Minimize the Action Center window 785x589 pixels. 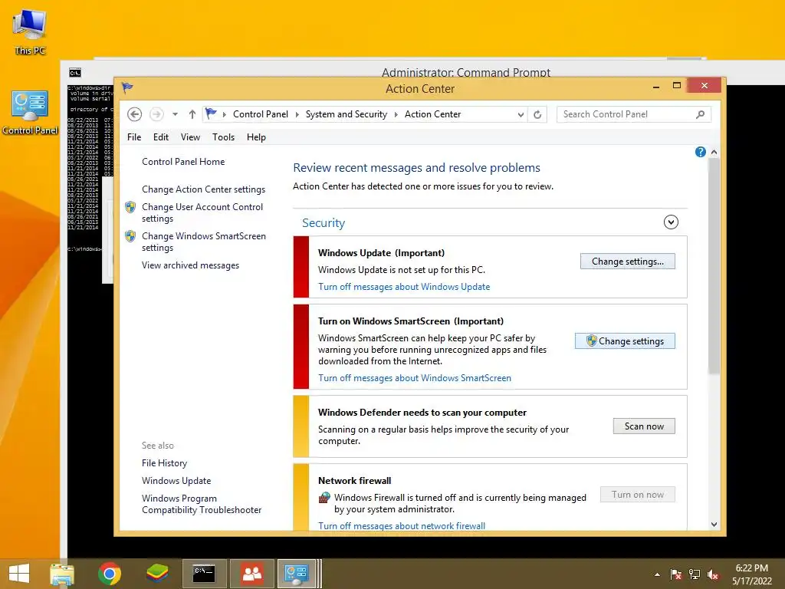pos(656,86)
